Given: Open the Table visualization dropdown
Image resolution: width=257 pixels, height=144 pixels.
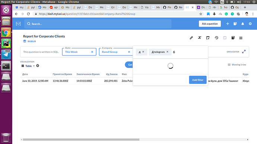Looking at the screenshot, I should coord(28,66).
